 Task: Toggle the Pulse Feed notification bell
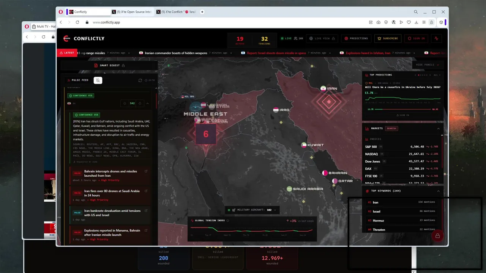98,80
